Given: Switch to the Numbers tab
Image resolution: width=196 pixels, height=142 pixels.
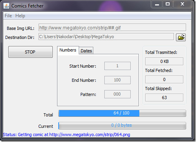Looking at the screenshot, I should click(x=68, y=50).
